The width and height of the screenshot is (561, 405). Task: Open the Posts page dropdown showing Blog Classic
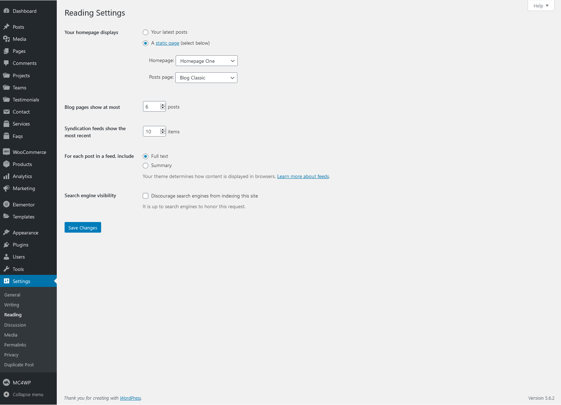(206, 78)
